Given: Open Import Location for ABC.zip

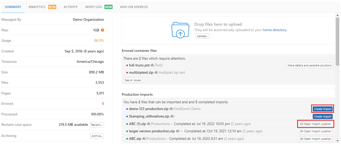Looking at the screenshot, I should (316, 139).
